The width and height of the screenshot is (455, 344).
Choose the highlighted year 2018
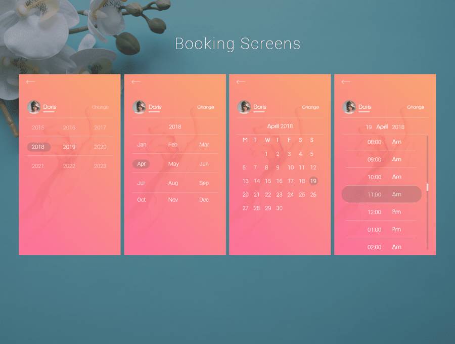38,147
